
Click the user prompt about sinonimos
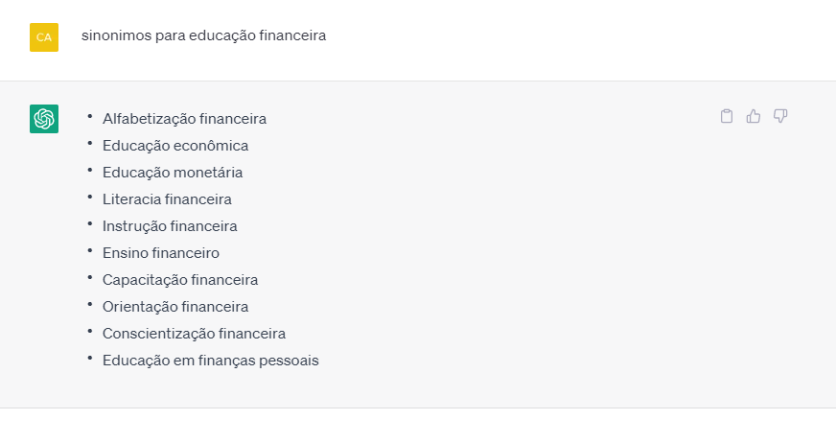[203, 35]
